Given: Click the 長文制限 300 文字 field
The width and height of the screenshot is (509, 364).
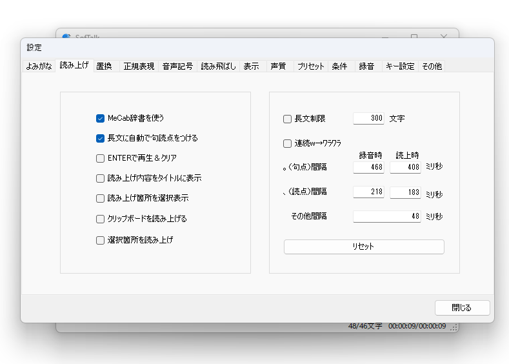Looking at the screenshot, I should point(368,118).
